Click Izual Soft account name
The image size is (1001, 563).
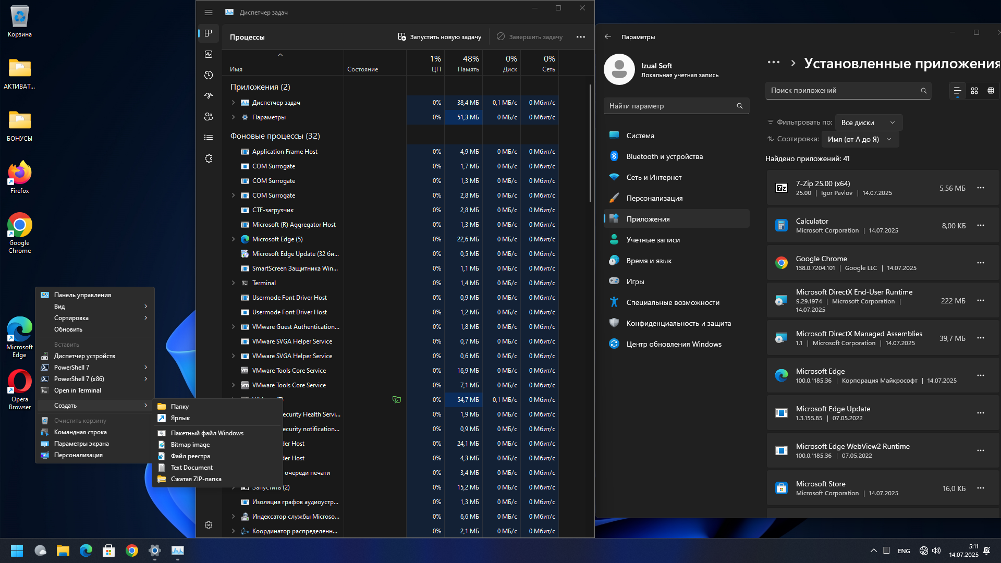click(x=656, y=66)
